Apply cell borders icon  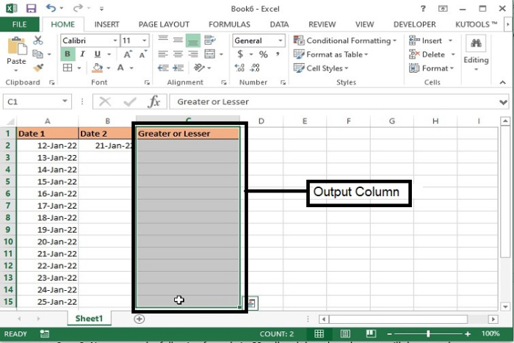pos(68,68)
